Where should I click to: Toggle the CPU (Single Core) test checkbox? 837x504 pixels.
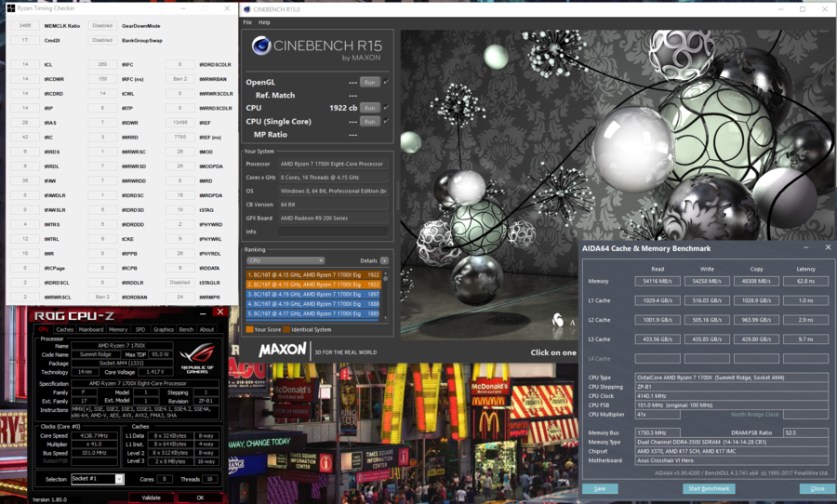[x=386, y=121]
